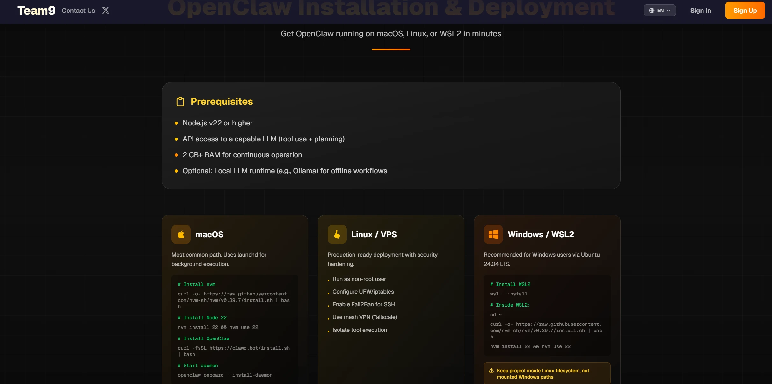Click the Team9 logo

click(36, 11)
